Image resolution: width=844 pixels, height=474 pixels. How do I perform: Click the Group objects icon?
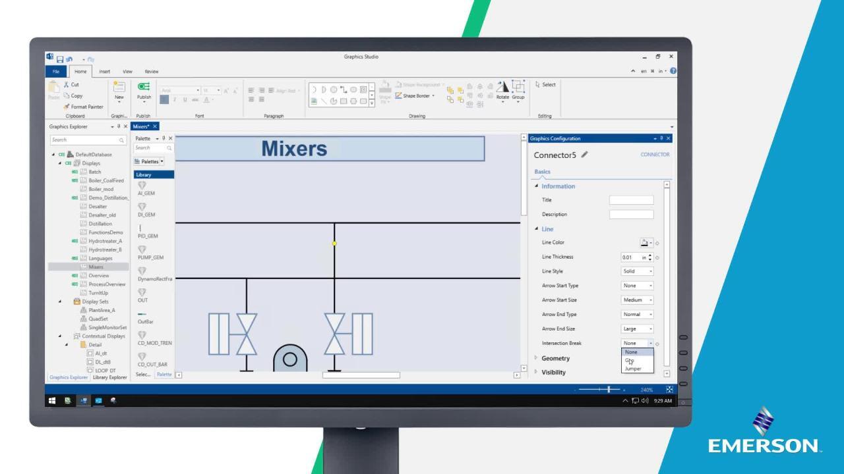[518, 88]
